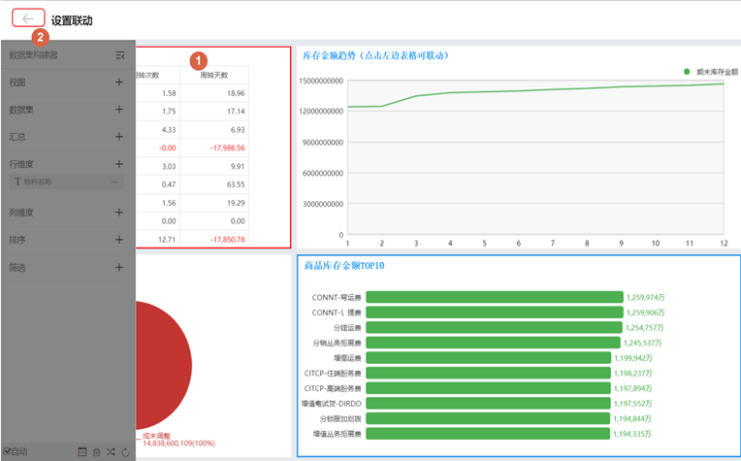
Task: Add a field to 列维度
Action: click(x=119, y=212)
